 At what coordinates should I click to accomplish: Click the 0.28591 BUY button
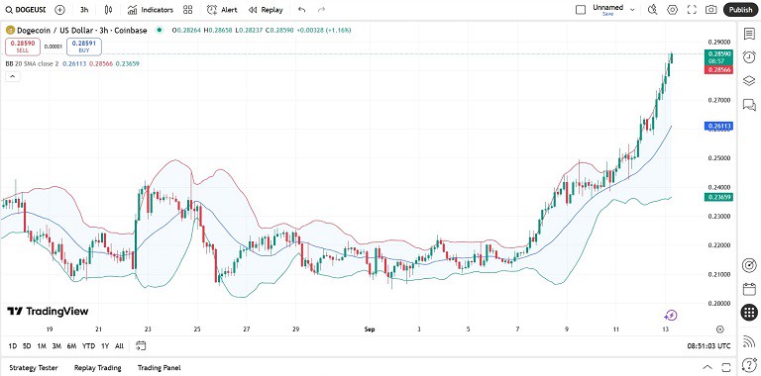pos(84,47)
